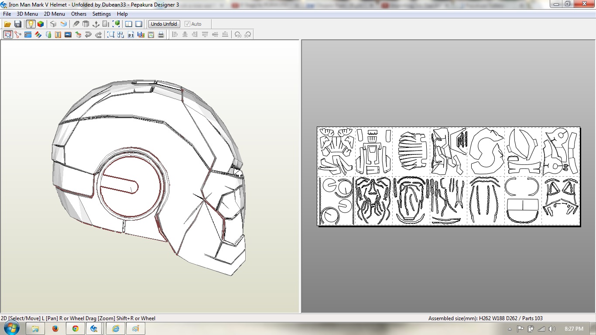Open the 2D Menu

click(55, 14)
